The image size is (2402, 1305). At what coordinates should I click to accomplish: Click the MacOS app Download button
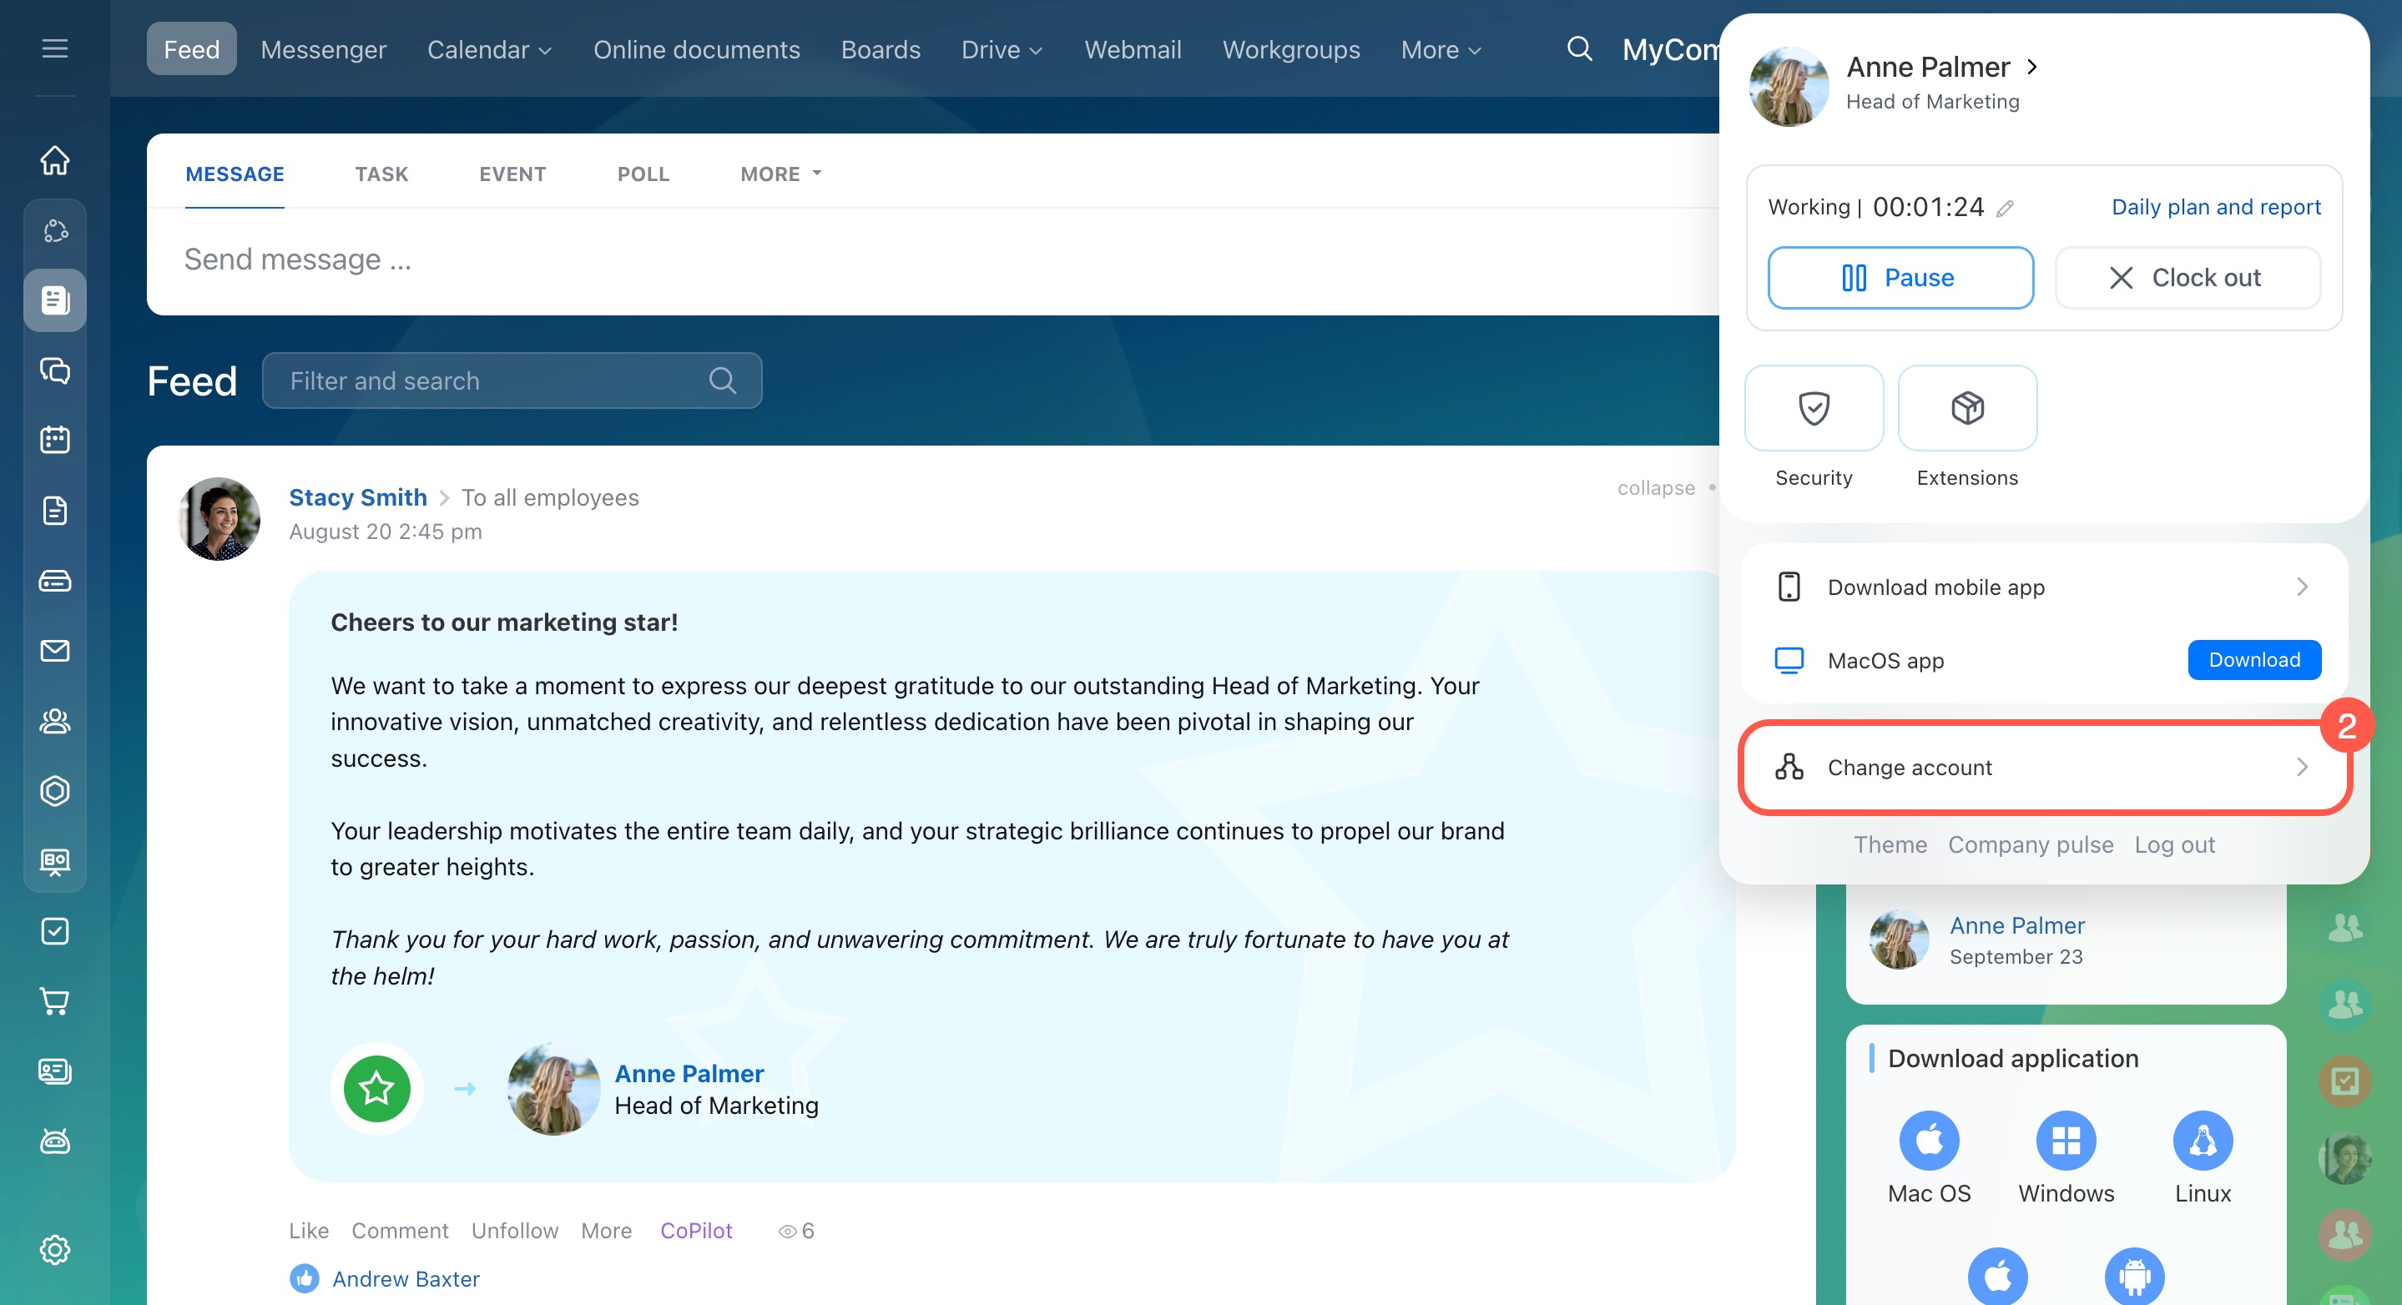pyautogui.click(x=2253, y=660)
